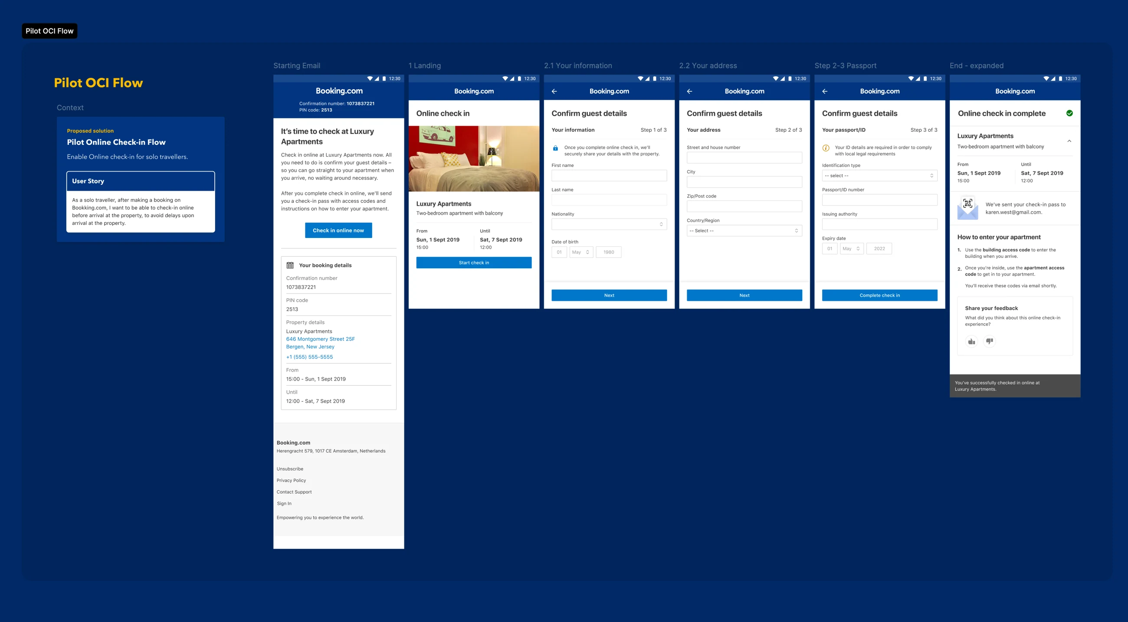Click back arrow on Passport screen
This screenshot has height=622, width=1128.
[825, 91]
